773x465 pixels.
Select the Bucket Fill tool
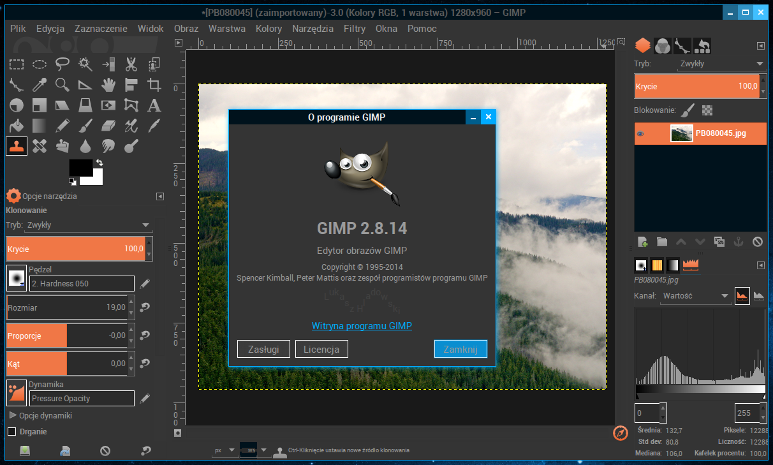point(17,126)
